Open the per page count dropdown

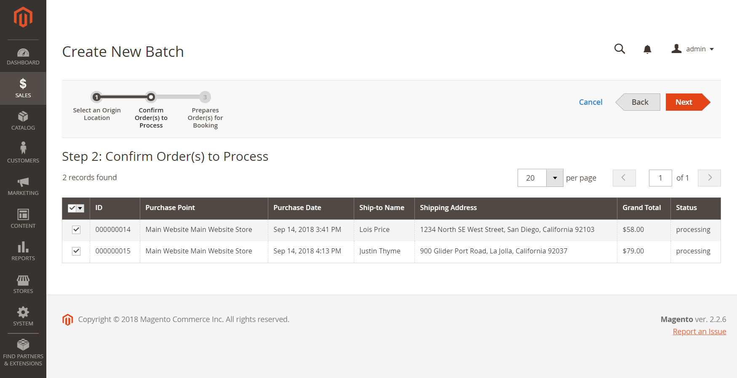(555, 178)
